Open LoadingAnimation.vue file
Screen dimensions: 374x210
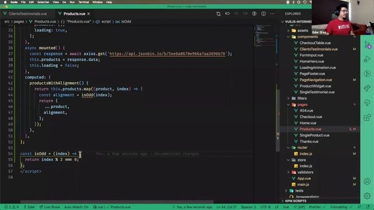click(317, 68)
